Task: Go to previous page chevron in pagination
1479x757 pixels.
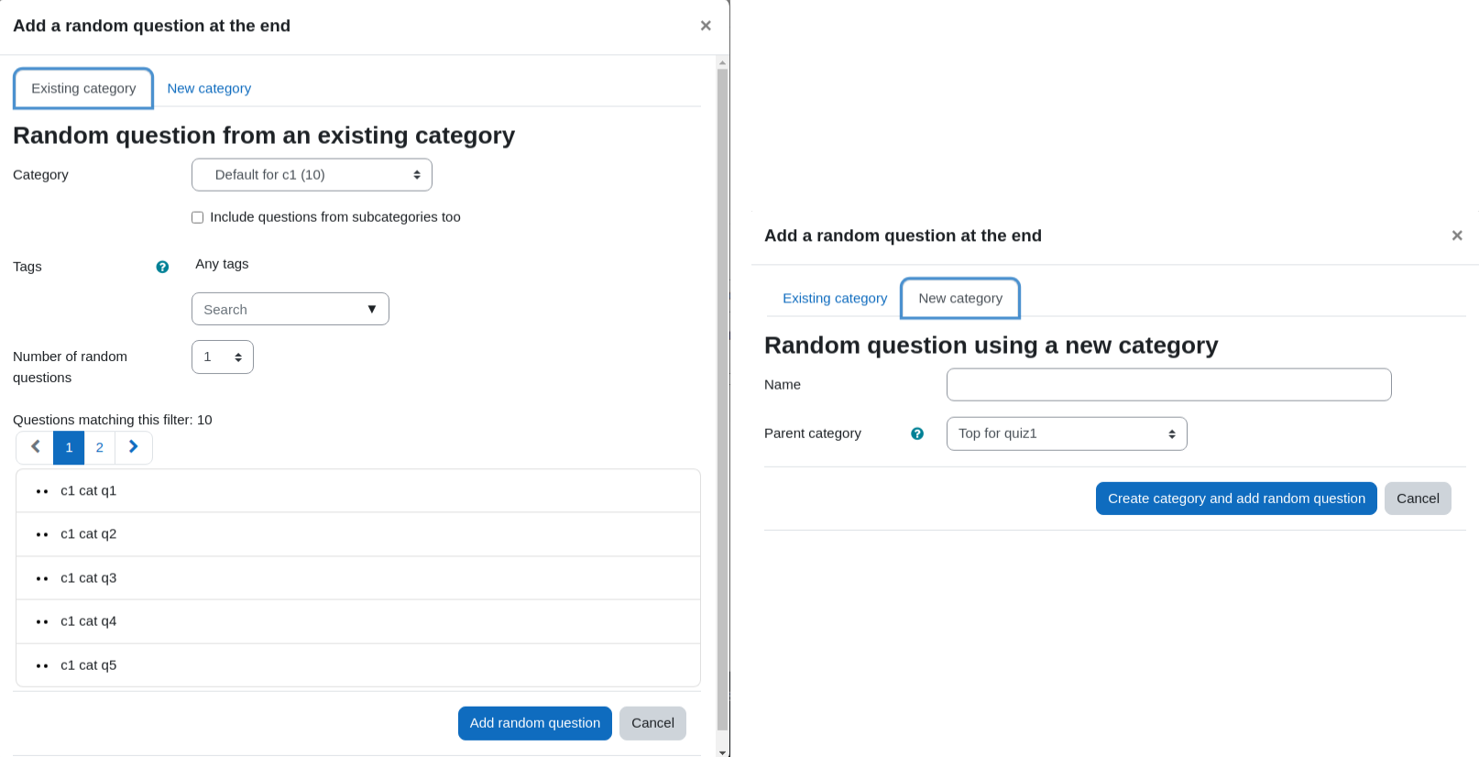Action: [x=36, y=447]
